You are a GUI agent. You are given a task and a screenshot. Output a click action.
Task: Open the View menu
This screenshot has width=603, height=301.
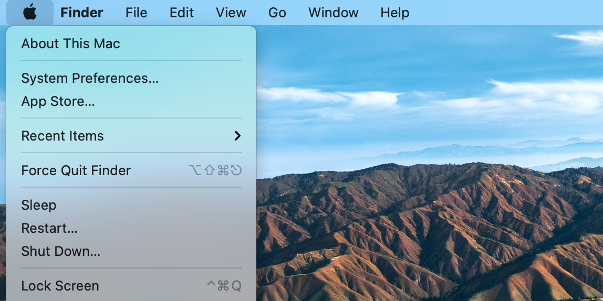231,13
